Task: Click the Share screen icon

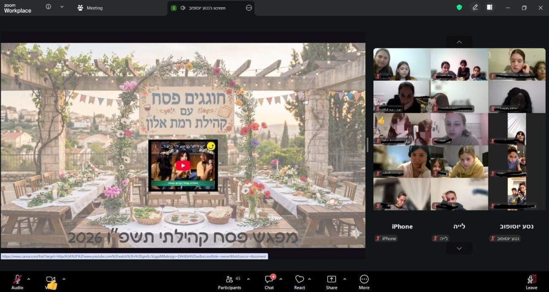Action: (x=332, y=282)
